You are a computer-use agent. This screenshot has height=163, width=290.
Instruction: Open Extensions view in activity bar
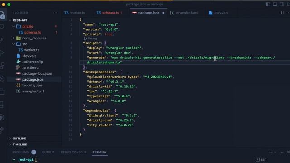(x=2, y=66)
